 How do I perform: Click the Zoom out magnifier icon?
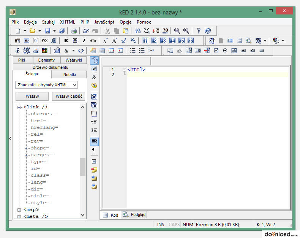[x=177, y=31]
